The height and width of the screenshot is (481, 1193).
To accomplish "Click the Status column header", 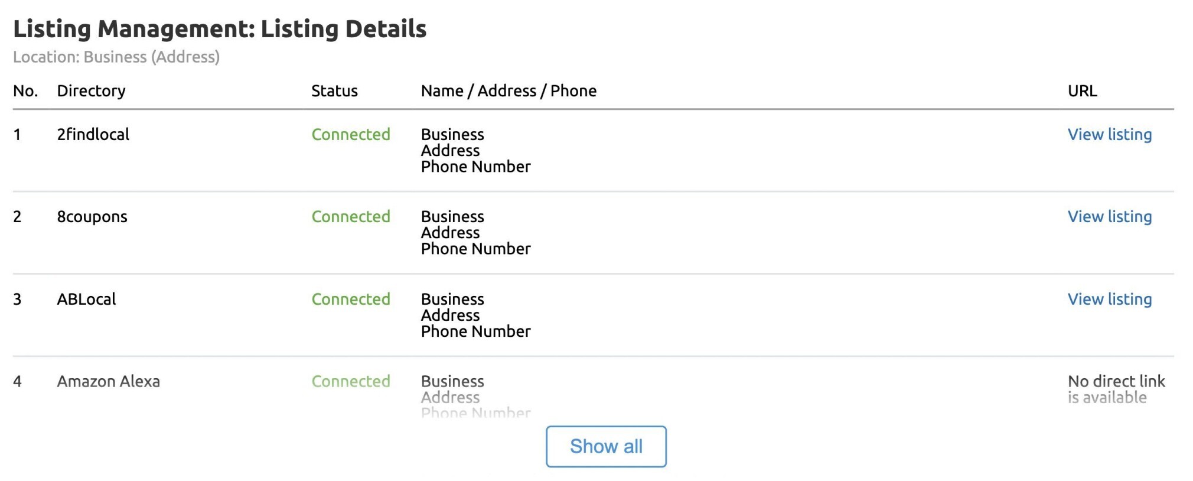I will [x=334, y=91].
